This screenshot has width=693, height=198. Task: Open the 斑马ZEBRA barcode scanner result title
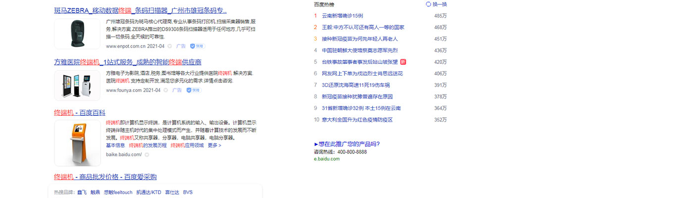(x=140, y=10)
